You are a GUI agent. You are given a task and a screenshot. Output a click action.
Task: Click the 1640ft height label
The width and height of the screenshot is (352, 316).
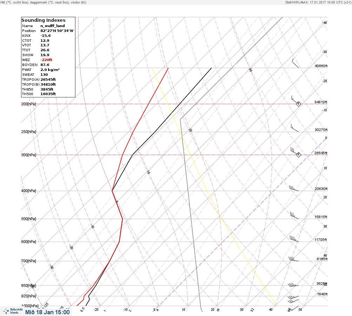322,294
